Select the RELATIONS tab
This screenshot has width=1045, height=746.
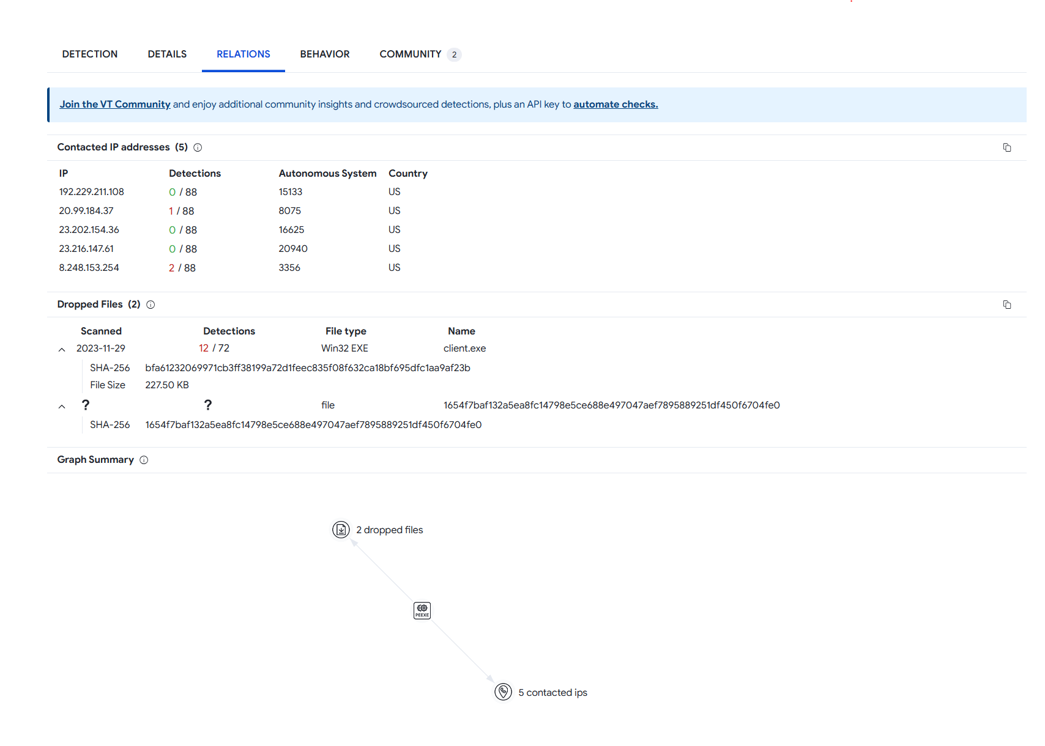click(244, 54)
